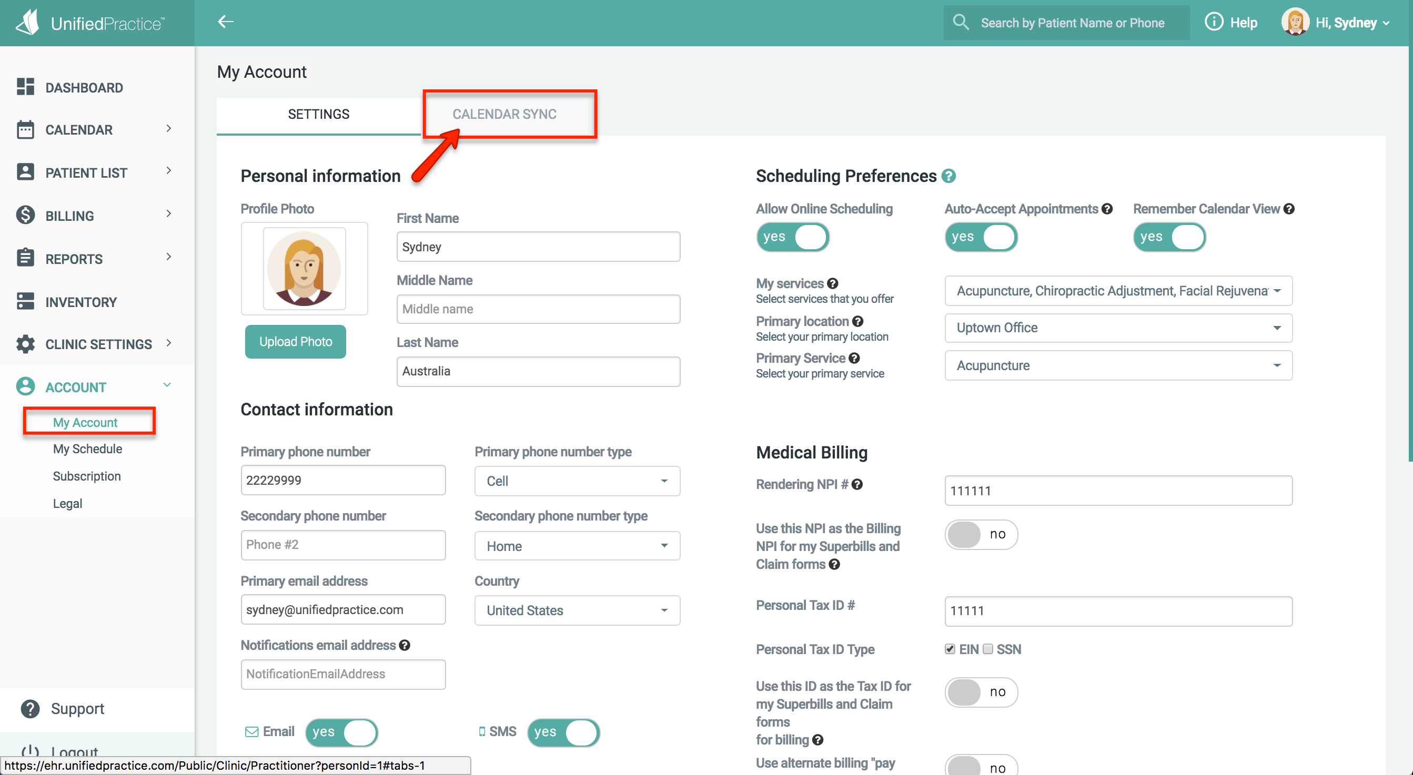Open My Schedule in Account menu
Image resolution: width=1413 pixels, height=775 pixels.
tap(87, 449)
